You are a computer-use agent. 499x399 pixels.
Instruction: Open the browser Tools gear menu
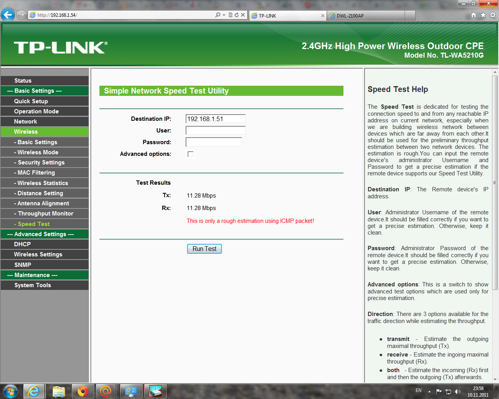click(493, 15)
